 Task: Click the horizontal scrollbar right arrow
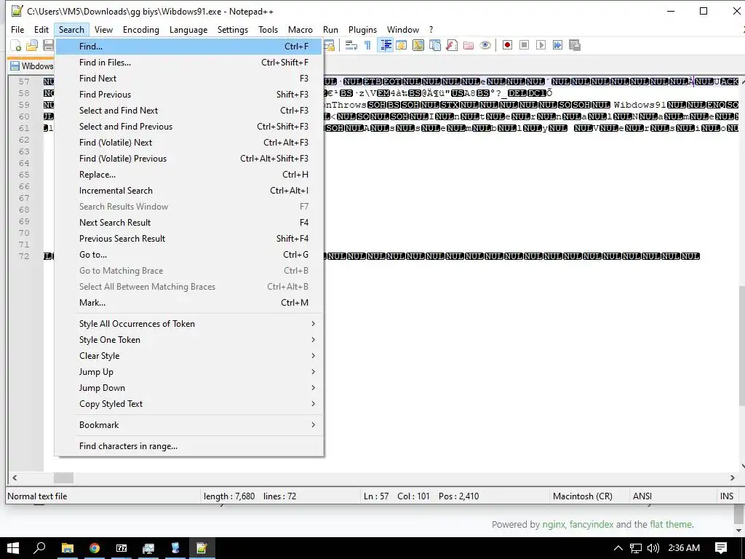point(732,477)
